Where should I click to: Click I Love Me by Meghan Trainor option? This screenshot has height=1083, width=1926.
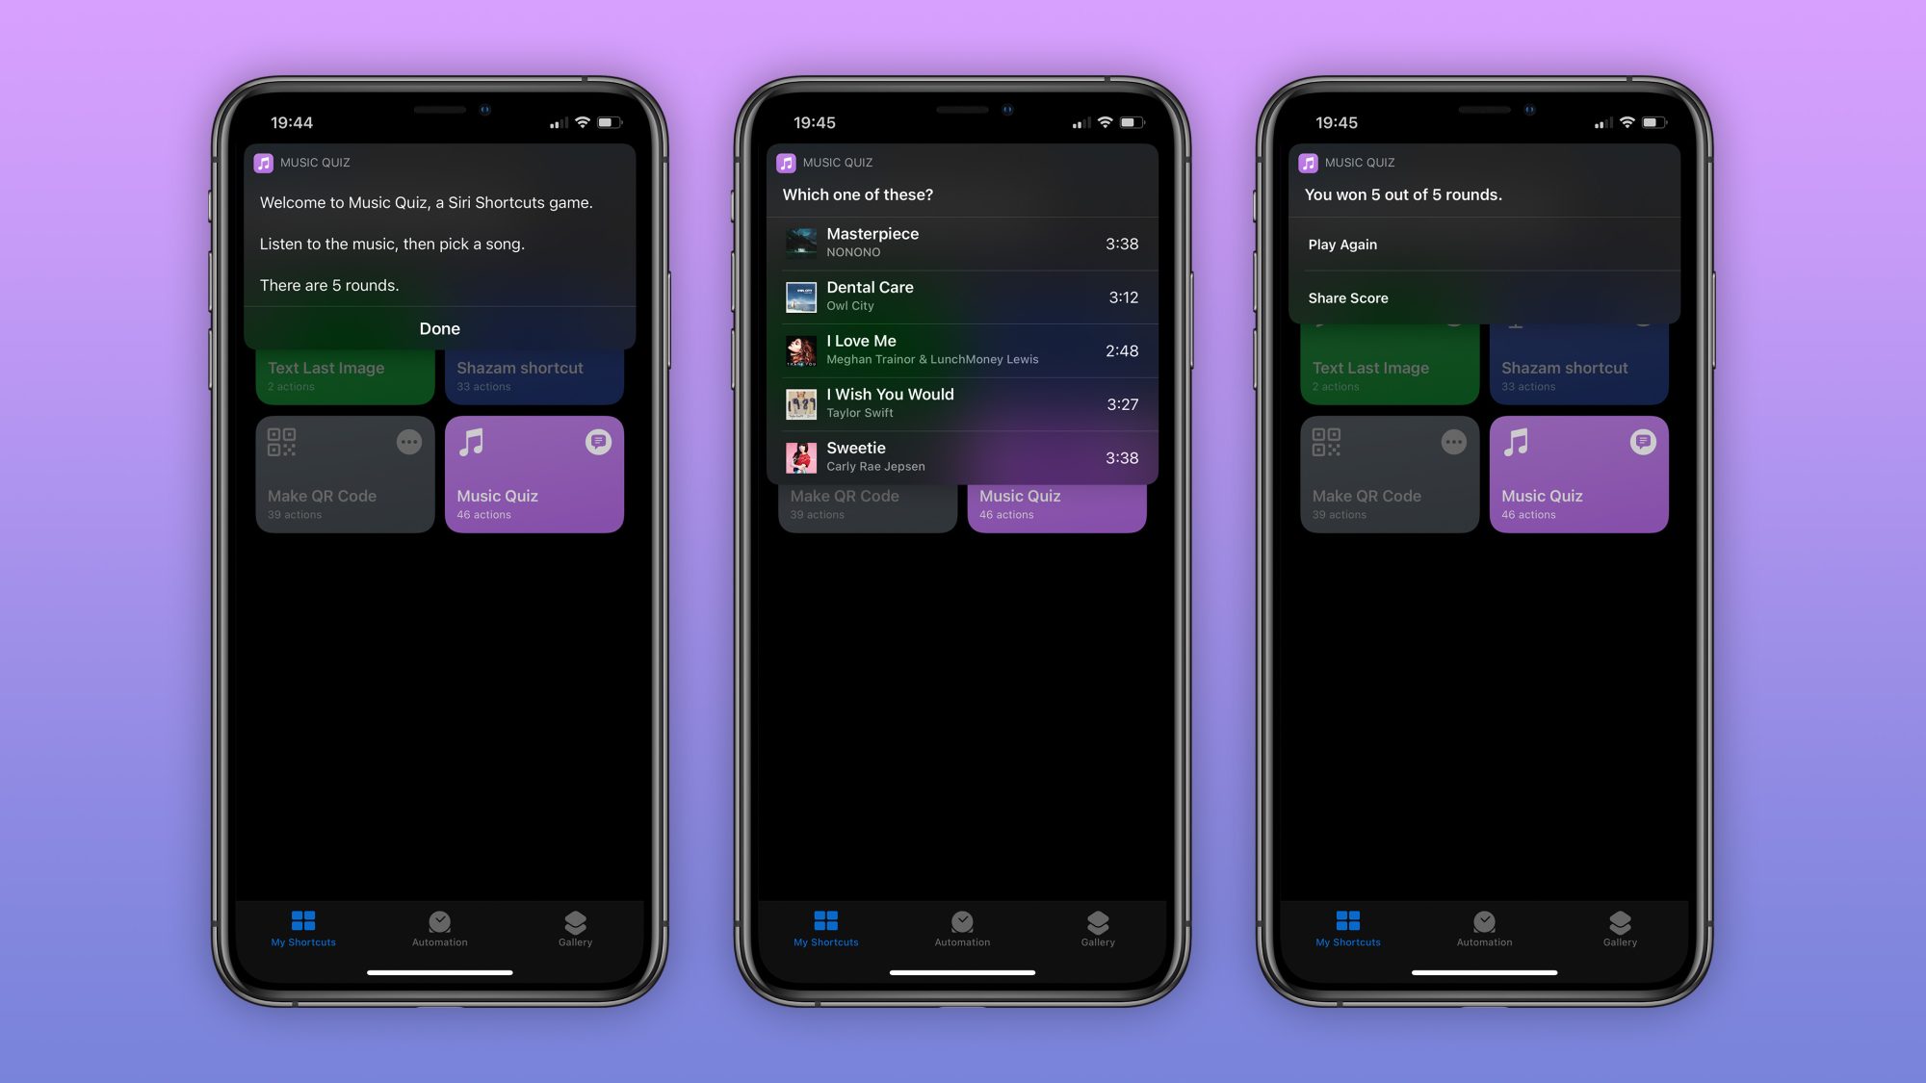962,349
